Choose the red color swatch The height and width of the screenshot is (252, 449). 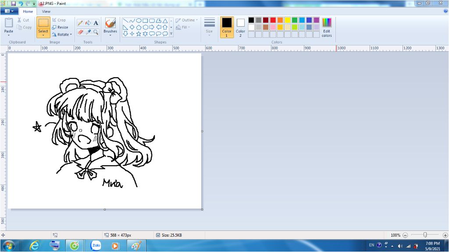273,20
